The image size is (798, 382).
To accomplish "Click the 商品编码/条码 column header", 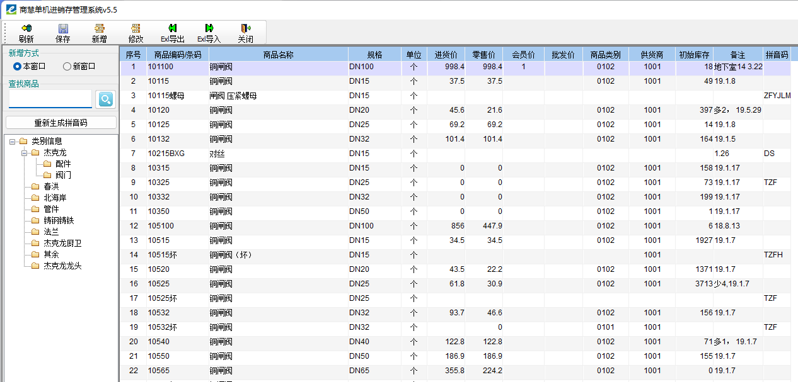I will [177, 55].
